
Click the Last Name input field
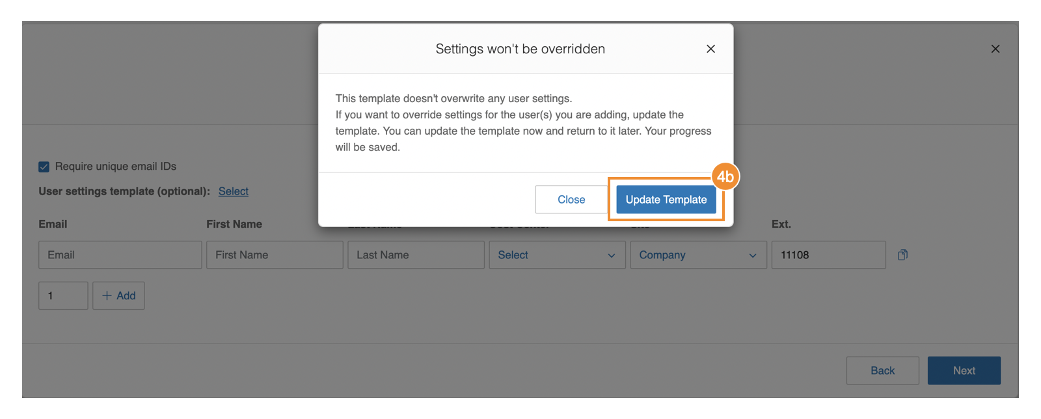(416, 254)
